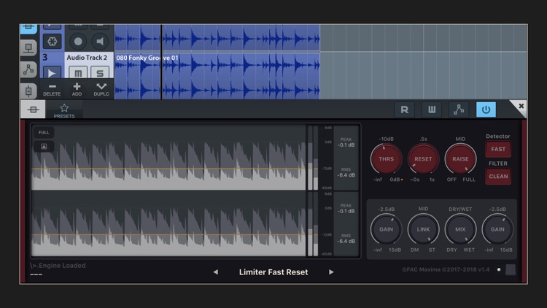
Task: Adjust the right output GAIN knob
Action: (497, 229)
